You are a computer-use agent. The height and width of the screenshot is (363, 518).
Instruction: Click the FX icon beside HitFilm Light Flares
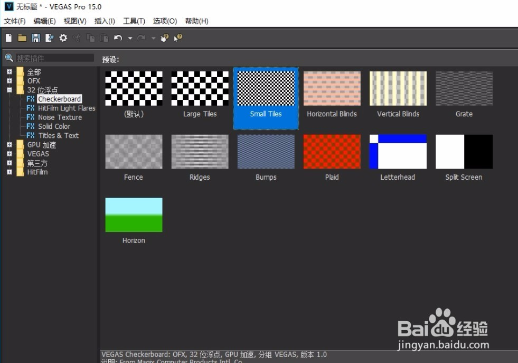tap(31, 108)
